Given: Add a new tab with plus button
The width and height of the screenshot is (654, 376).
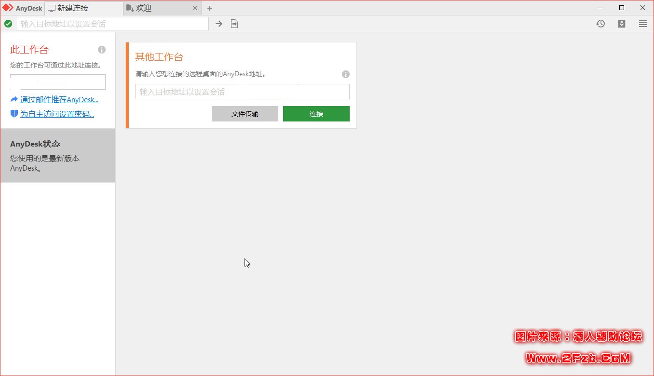Looking at the screenshot, I should click(x=210, y=8).
